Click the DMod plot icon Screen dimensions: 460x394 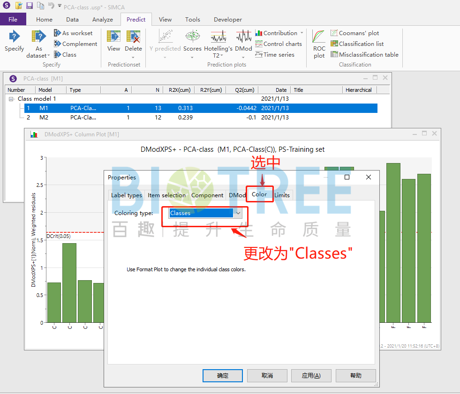(x=243, y=37)
